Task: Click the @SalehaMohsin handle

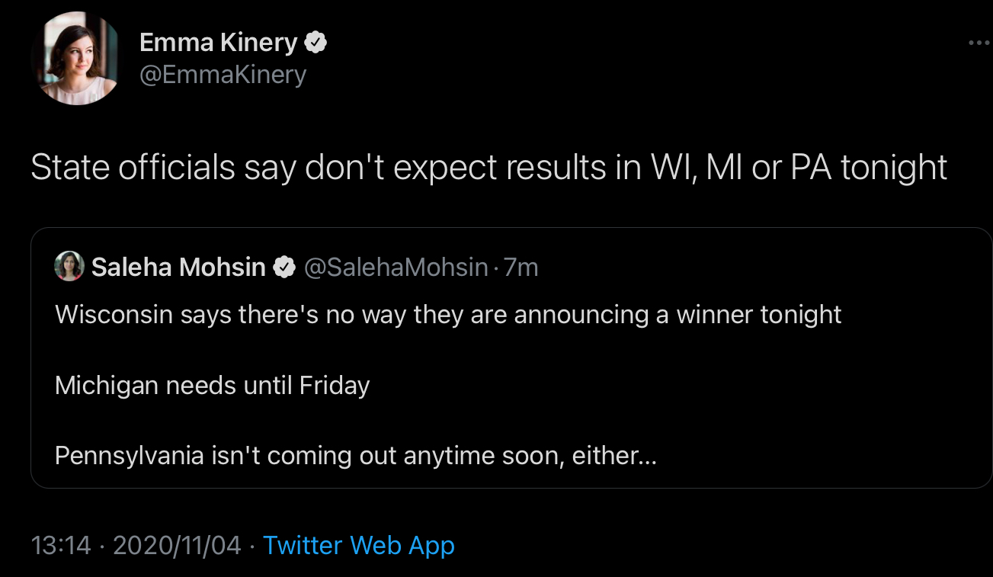Action: [x=396, y=268]
